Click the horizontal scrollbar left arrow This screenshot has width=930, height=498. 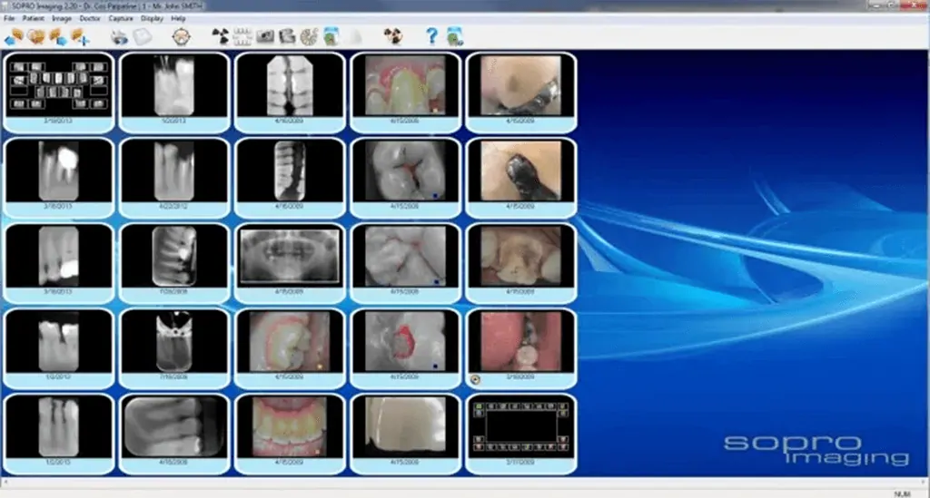tap(5, 483)
